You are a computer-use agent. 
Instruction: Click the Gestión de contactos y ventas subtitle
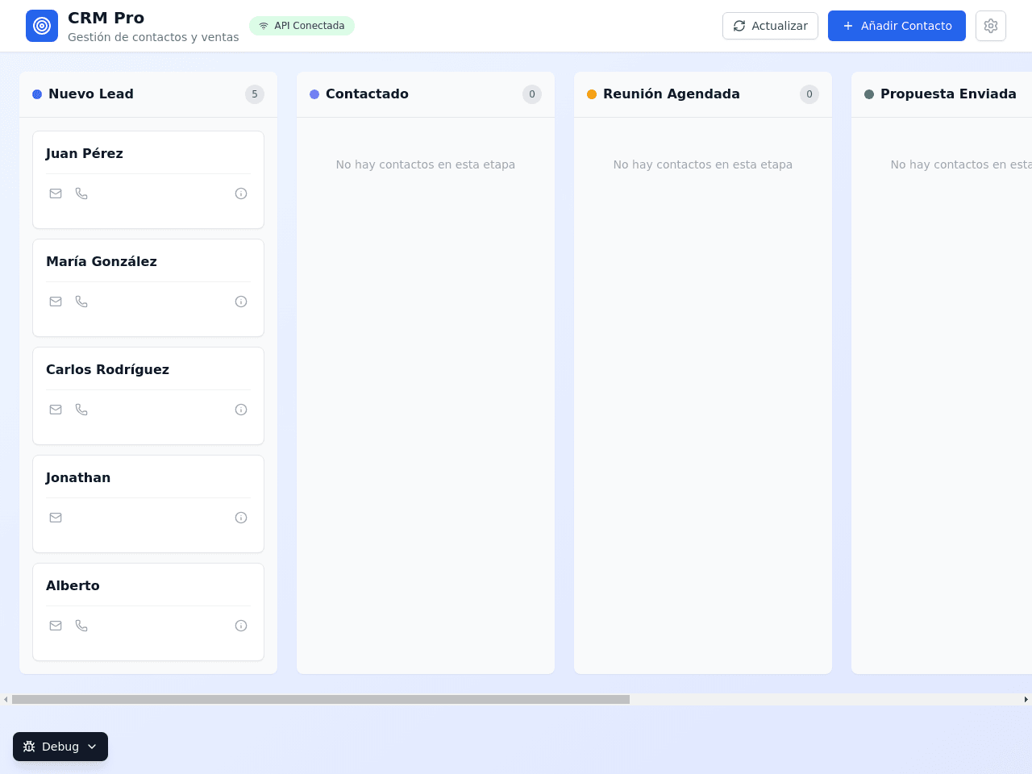pyautogui.click(x=153, y=37)
